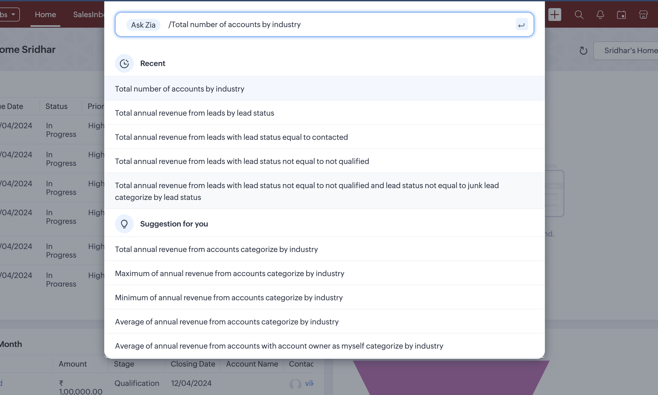This screenshot has width=658, height=395.
Task: Open the SalesInbox tab
Action: coord(88,14)
